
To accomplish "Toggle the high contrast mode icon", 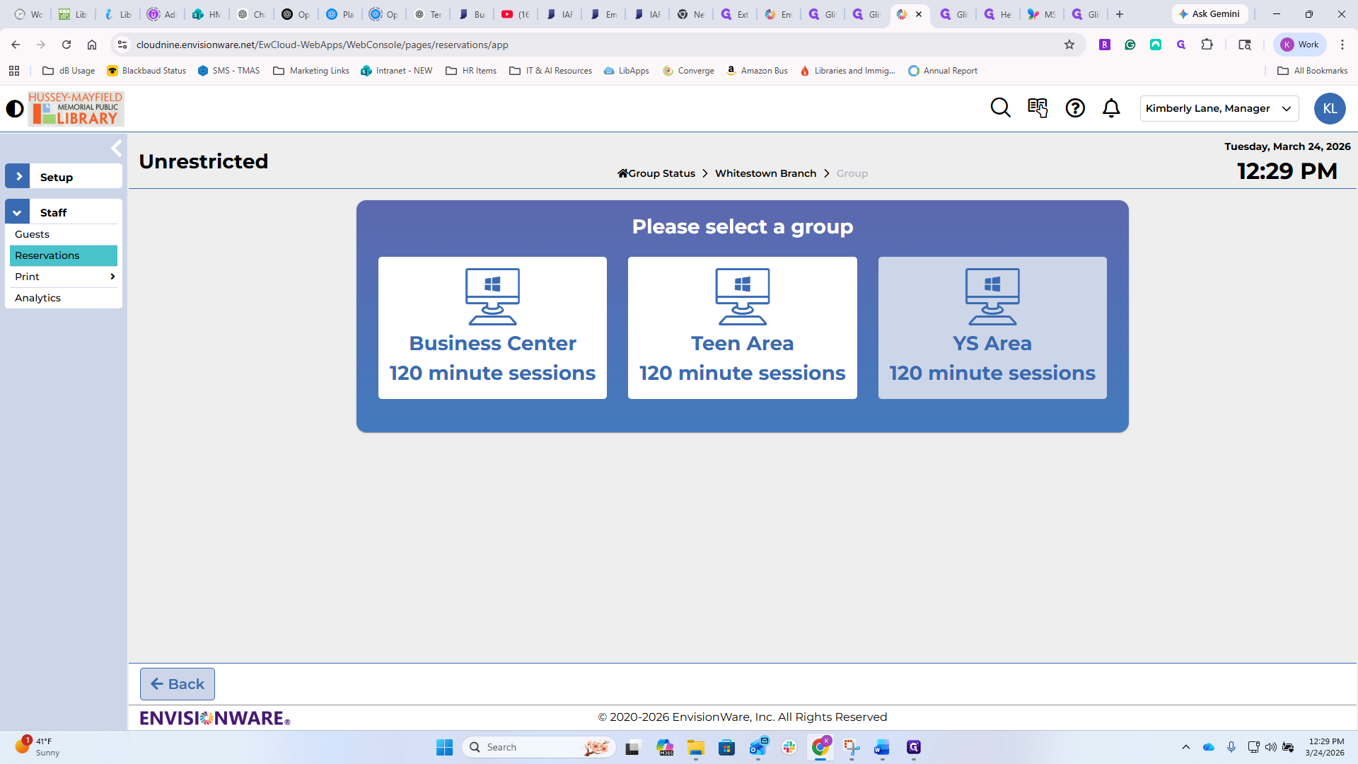I will point(15,109).
